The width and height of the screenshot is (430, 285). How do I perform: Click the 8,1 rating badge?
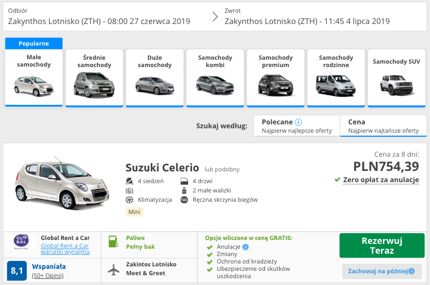17,271
